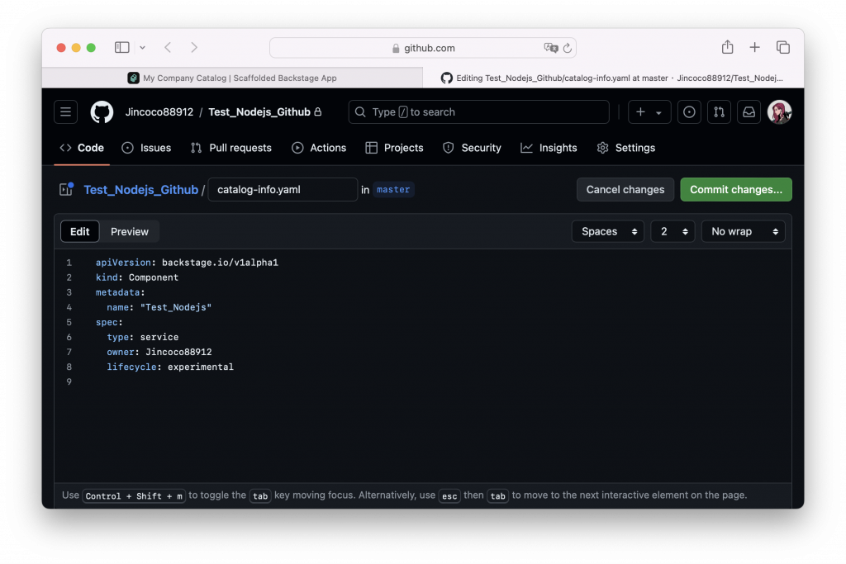Click the master branch label
This screenshot has width=846, height=564.
pyautogui.click(x=393, y=189)
